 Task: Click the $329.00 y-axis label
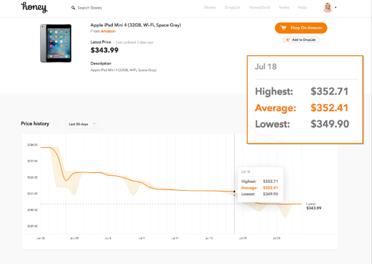32,226
